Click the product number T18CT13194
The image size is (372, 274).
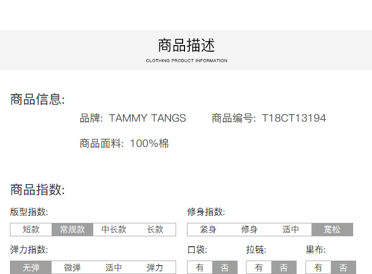pyautogui.click(x=294, y=118)
